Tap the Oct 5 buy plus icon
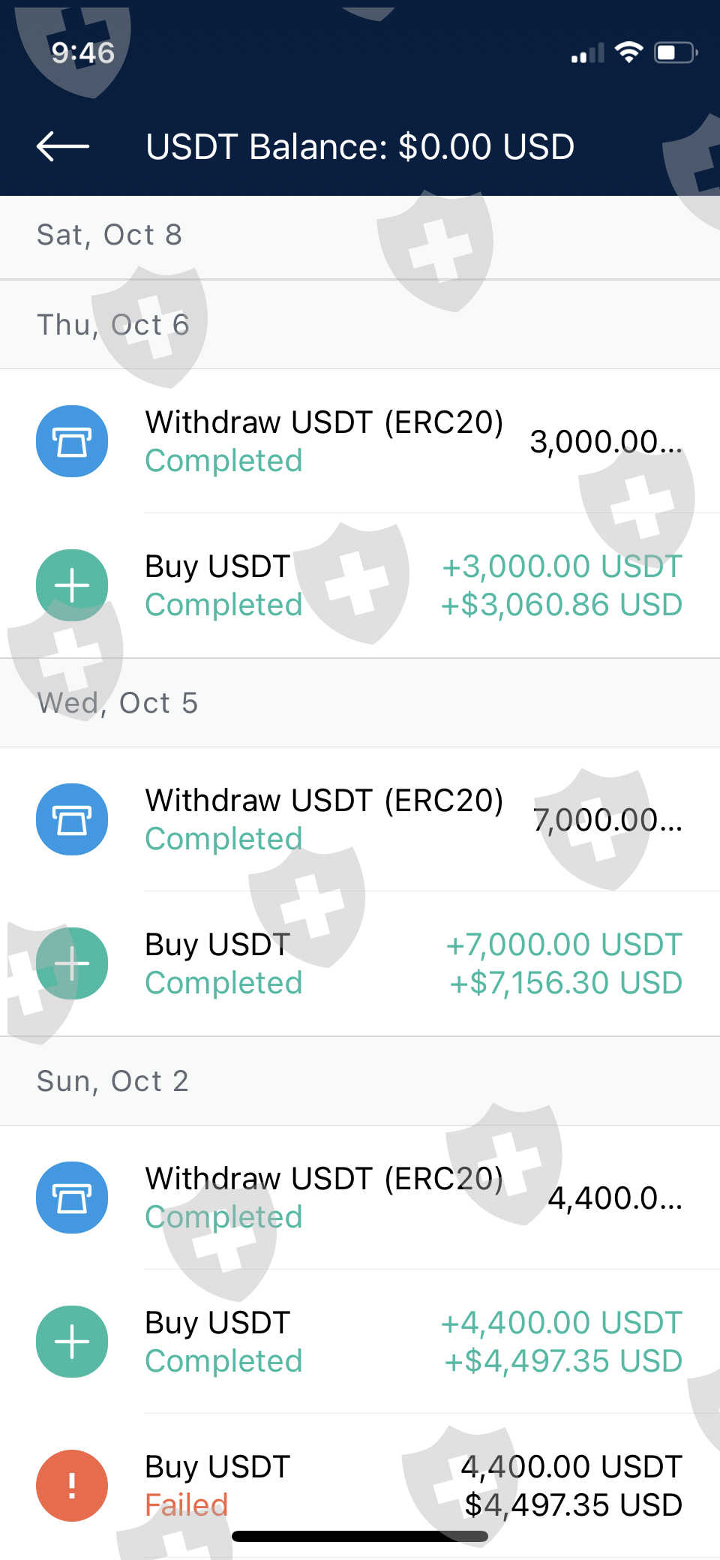This screenshot has width=720, height=1560. click(72, 963)
